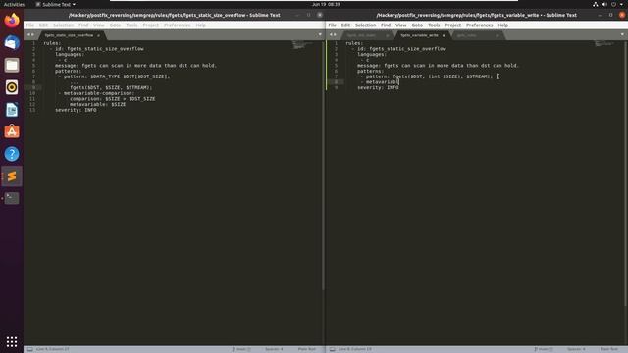This screenshot has width=628, height=353.
Task: Open Help menu in right window
Action: (x=502, y=25)
